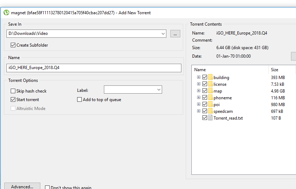Click the browse (...) button
296x189 pixels.
click(x=175, y=34)
